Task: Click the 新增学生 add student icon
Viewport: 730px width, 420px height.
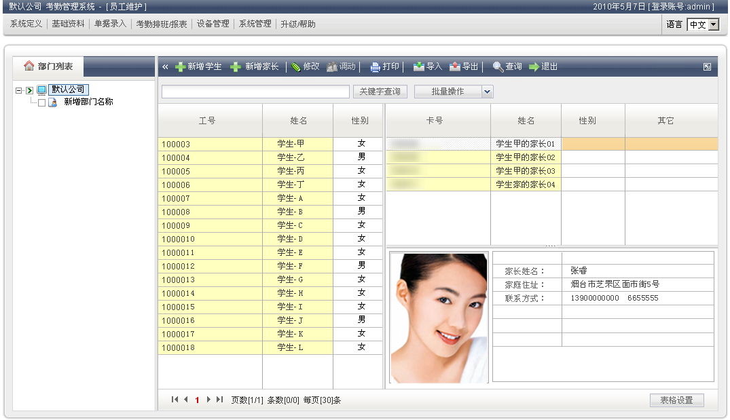Action: click(x=181, y=67)
